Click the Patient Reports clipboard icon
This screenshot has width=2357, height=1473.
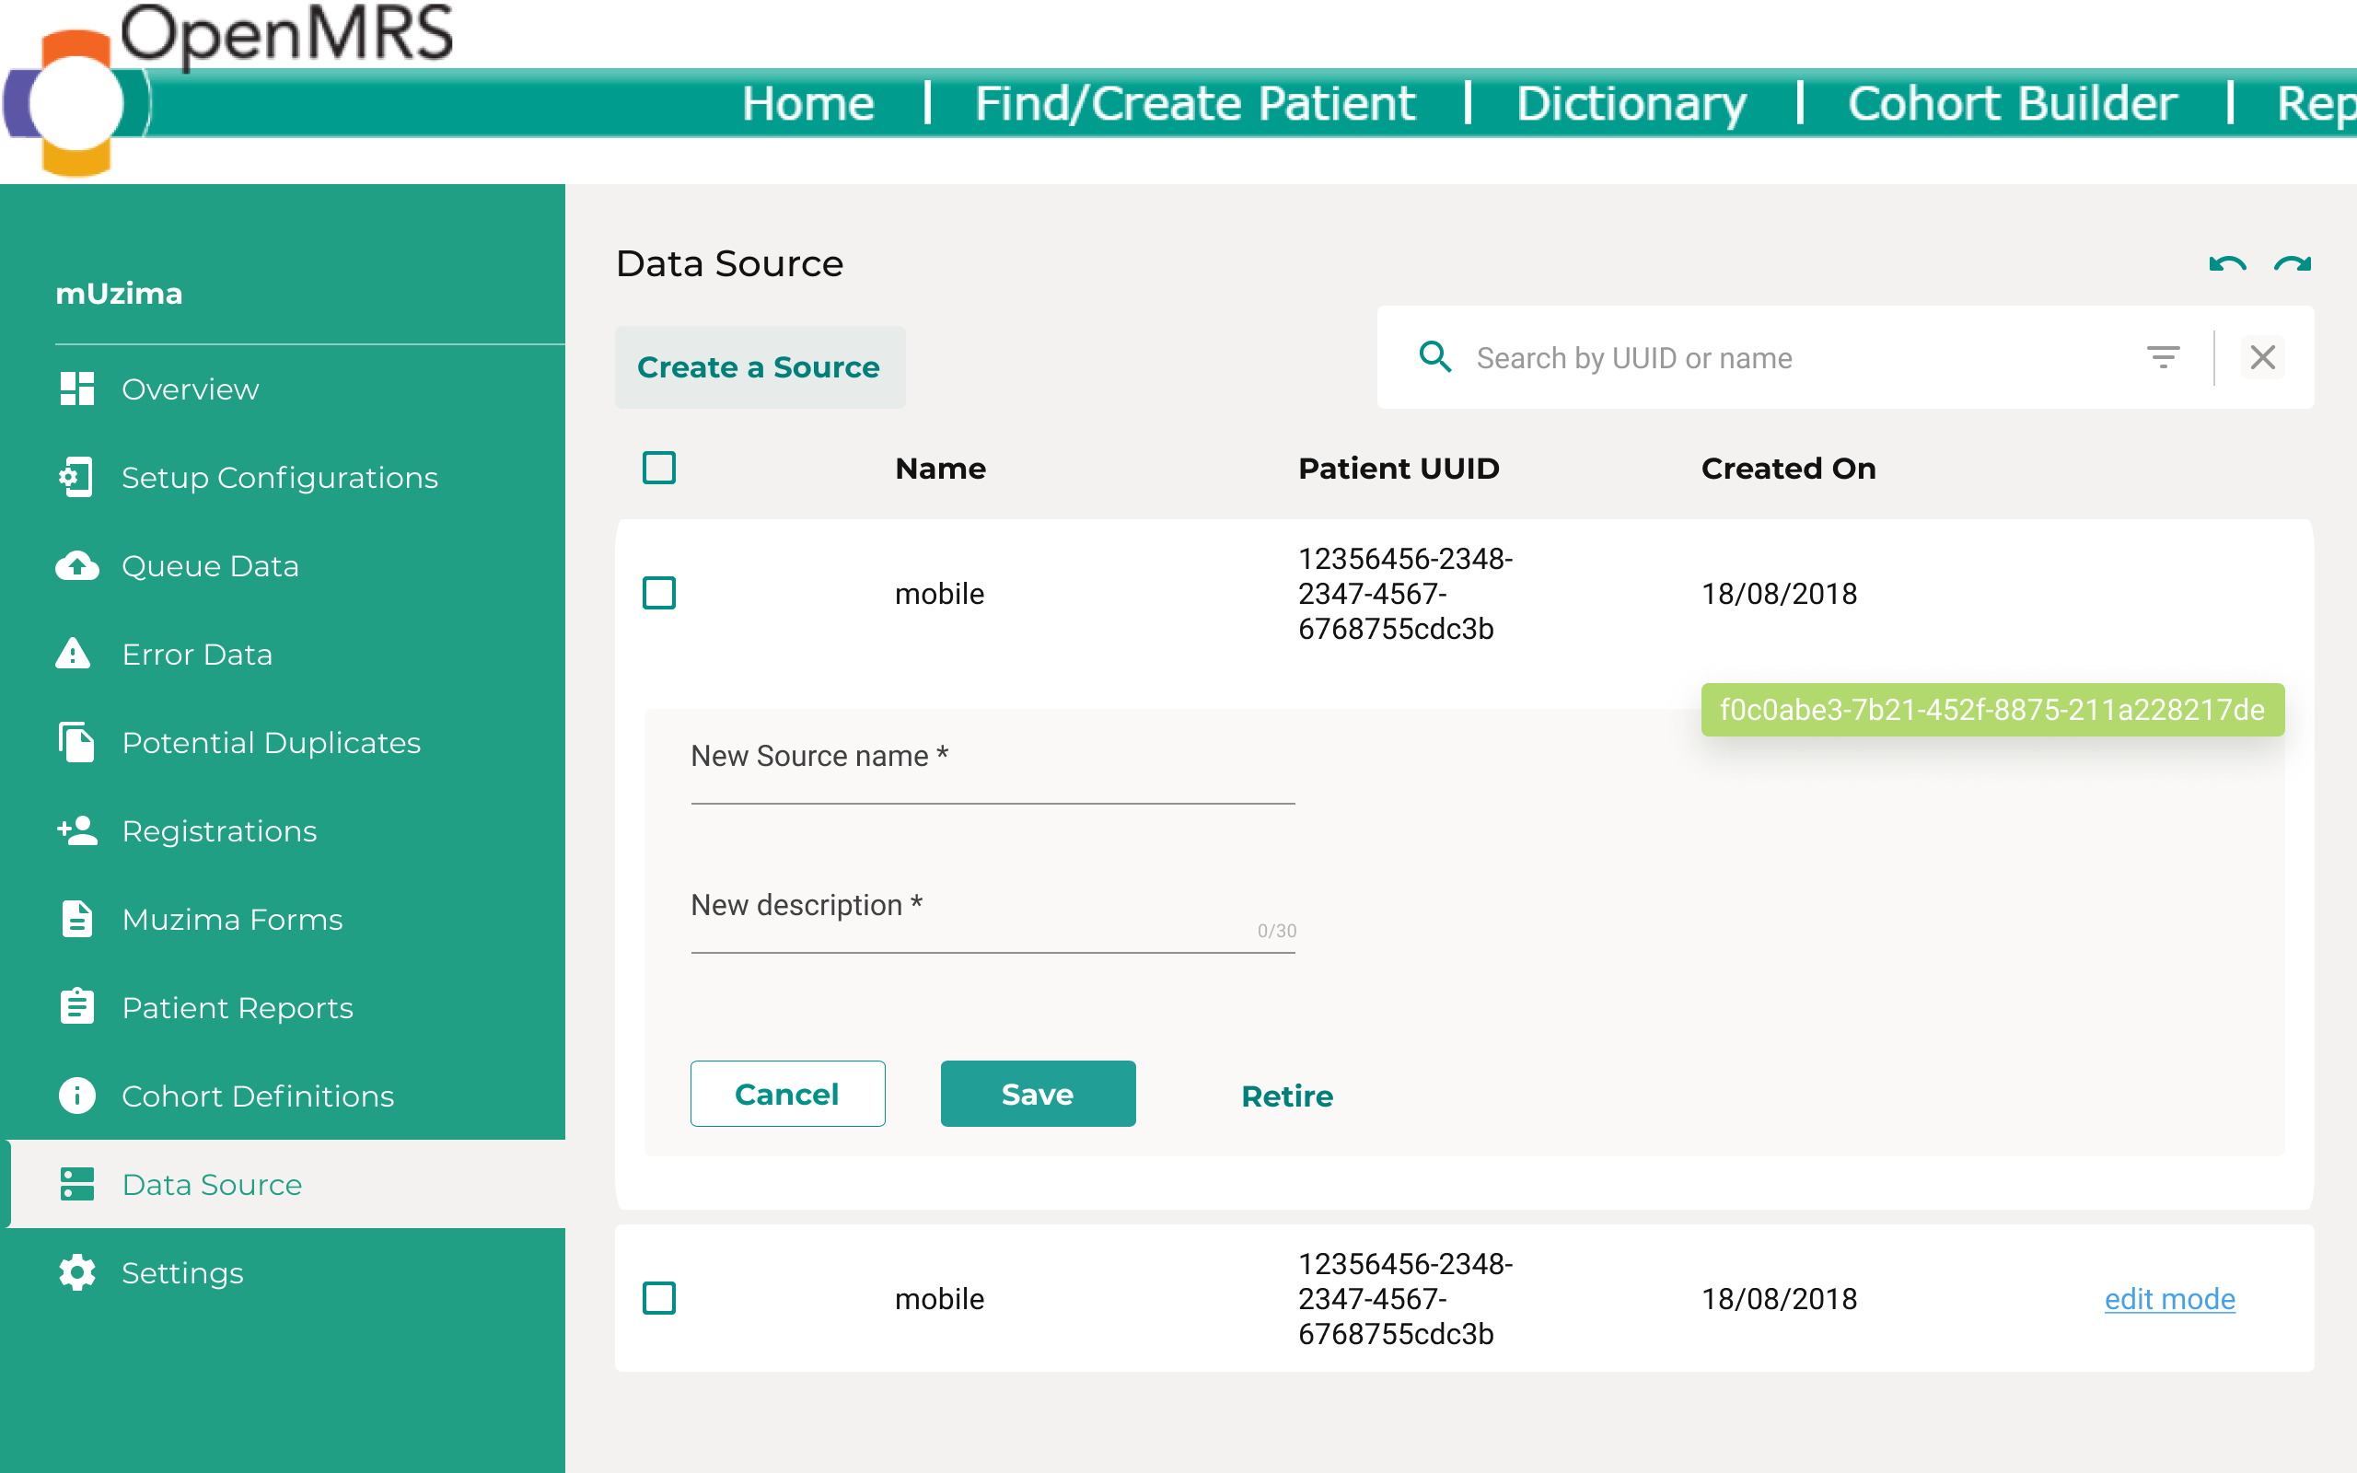click(x=77, y=1007)
